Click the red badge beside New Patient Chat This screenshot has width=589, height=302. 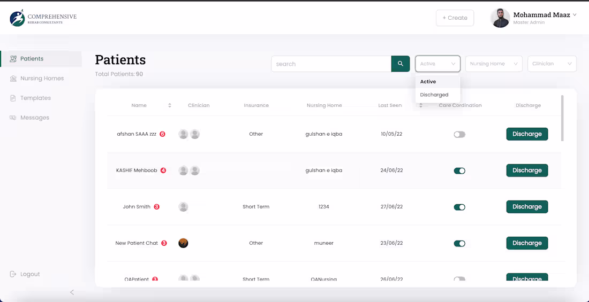coord(164,243)
